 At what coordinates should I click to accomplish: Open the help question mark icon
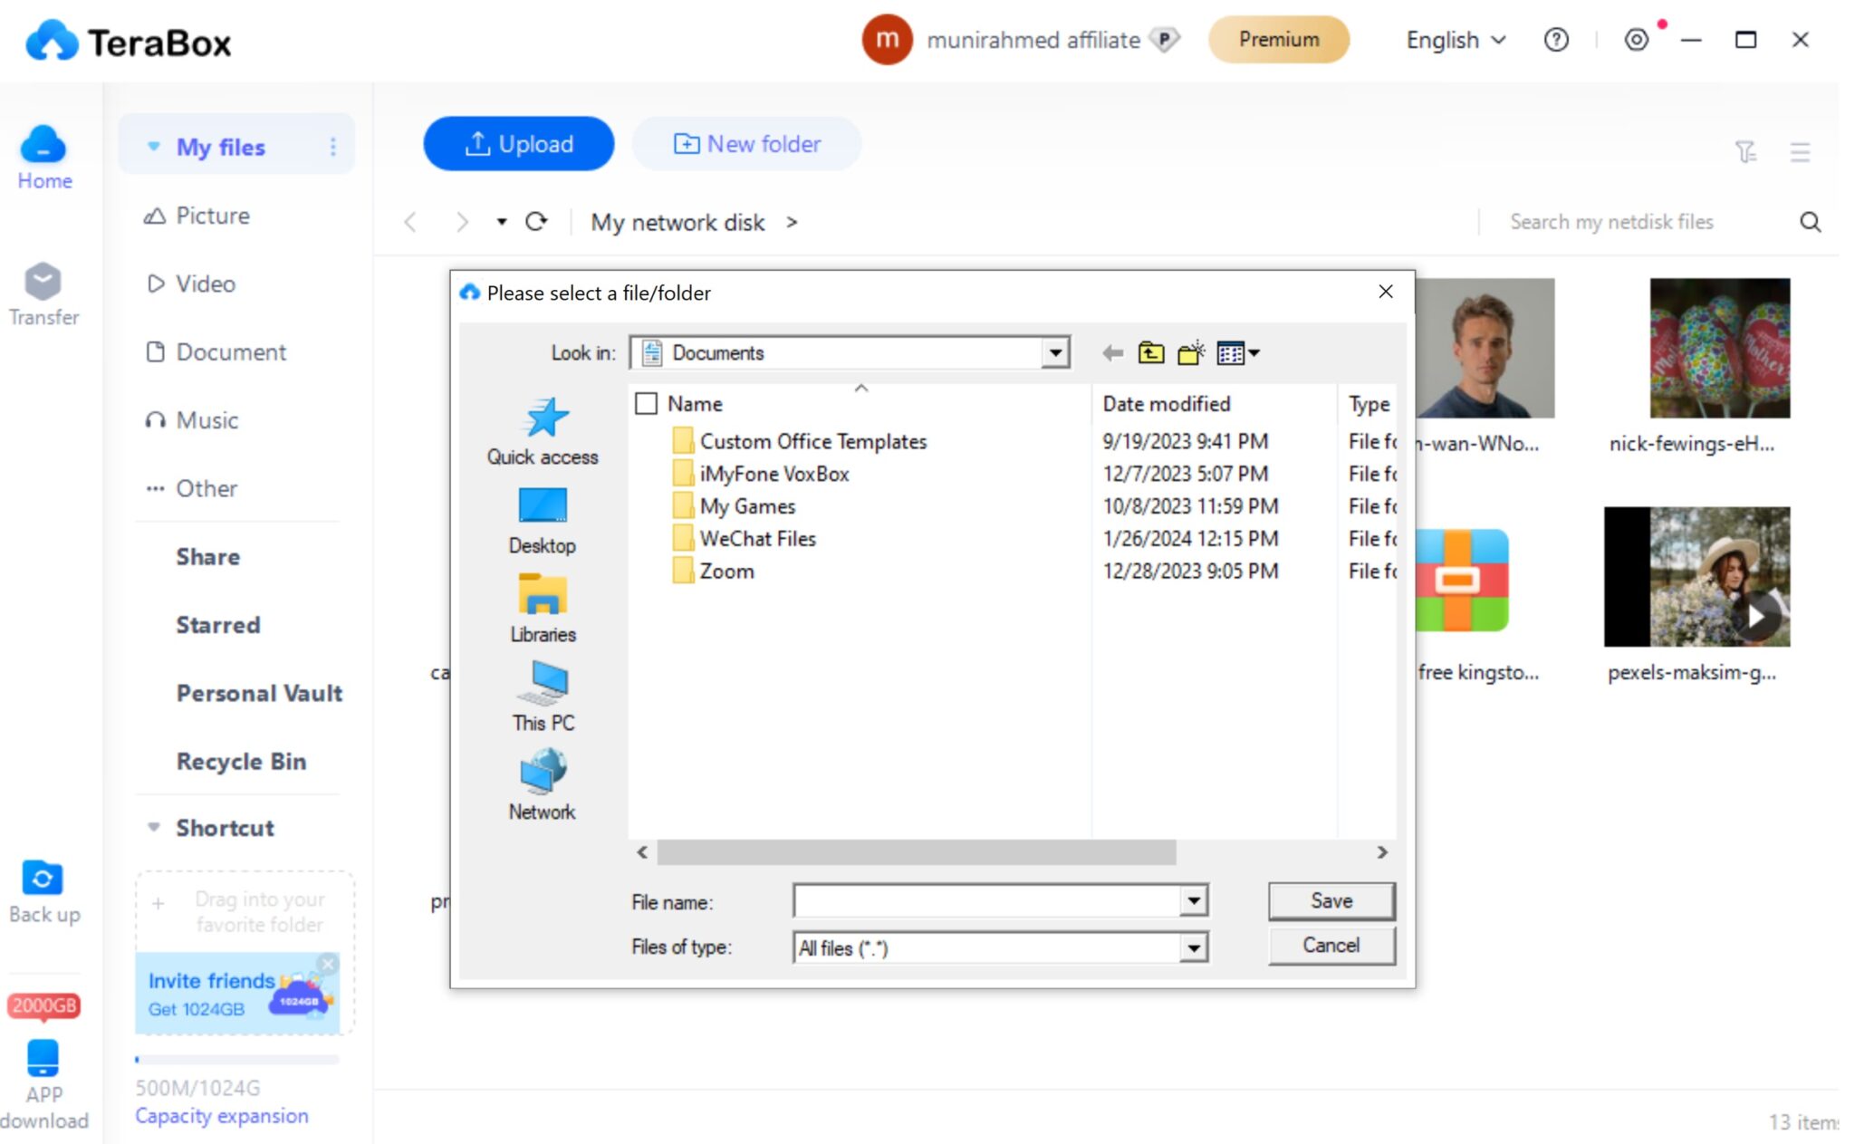(1556, 40)
